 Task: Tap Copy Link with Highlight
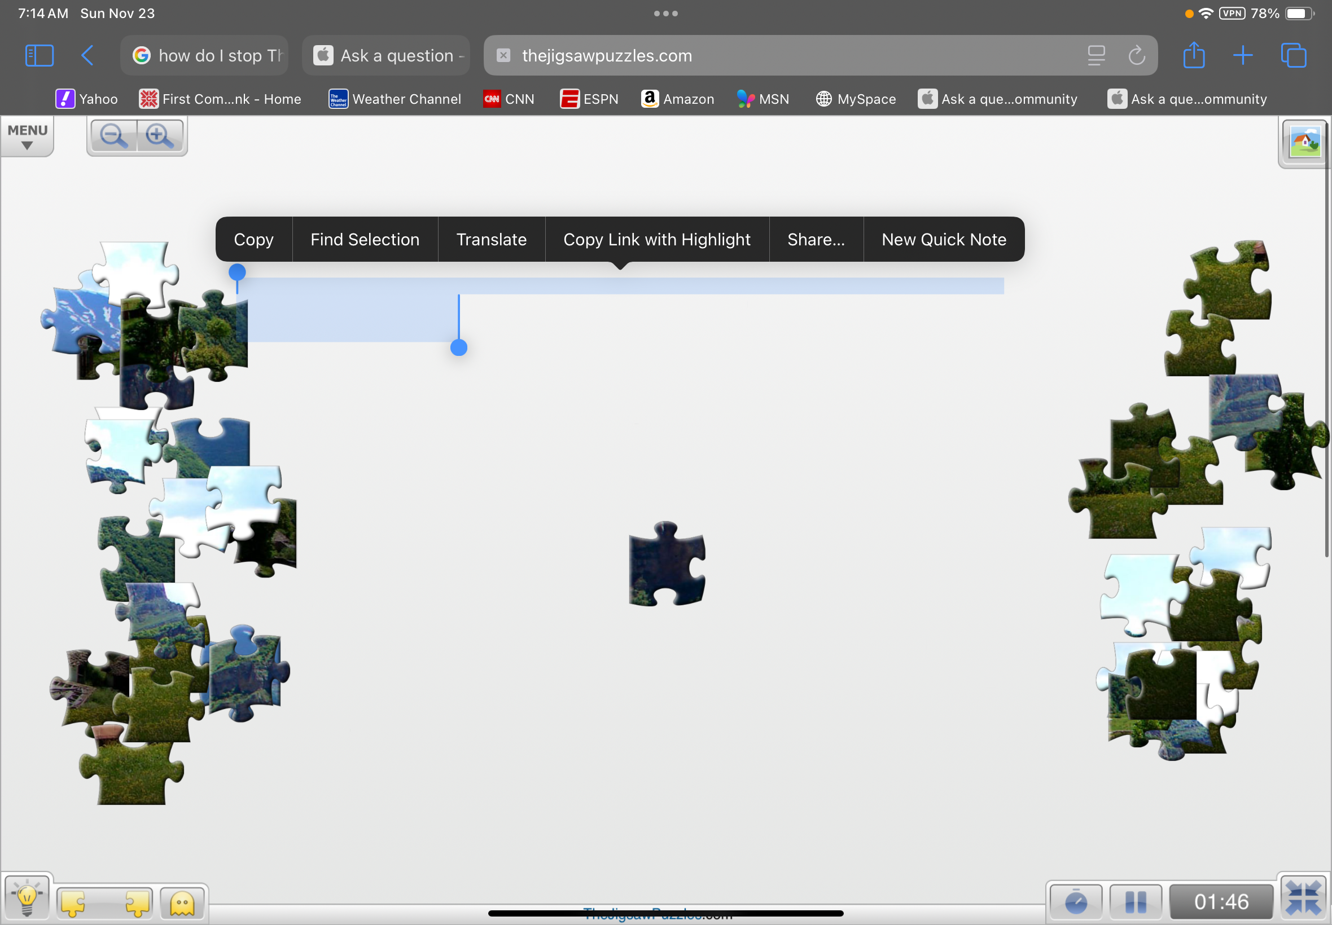(x=656, y=239)
